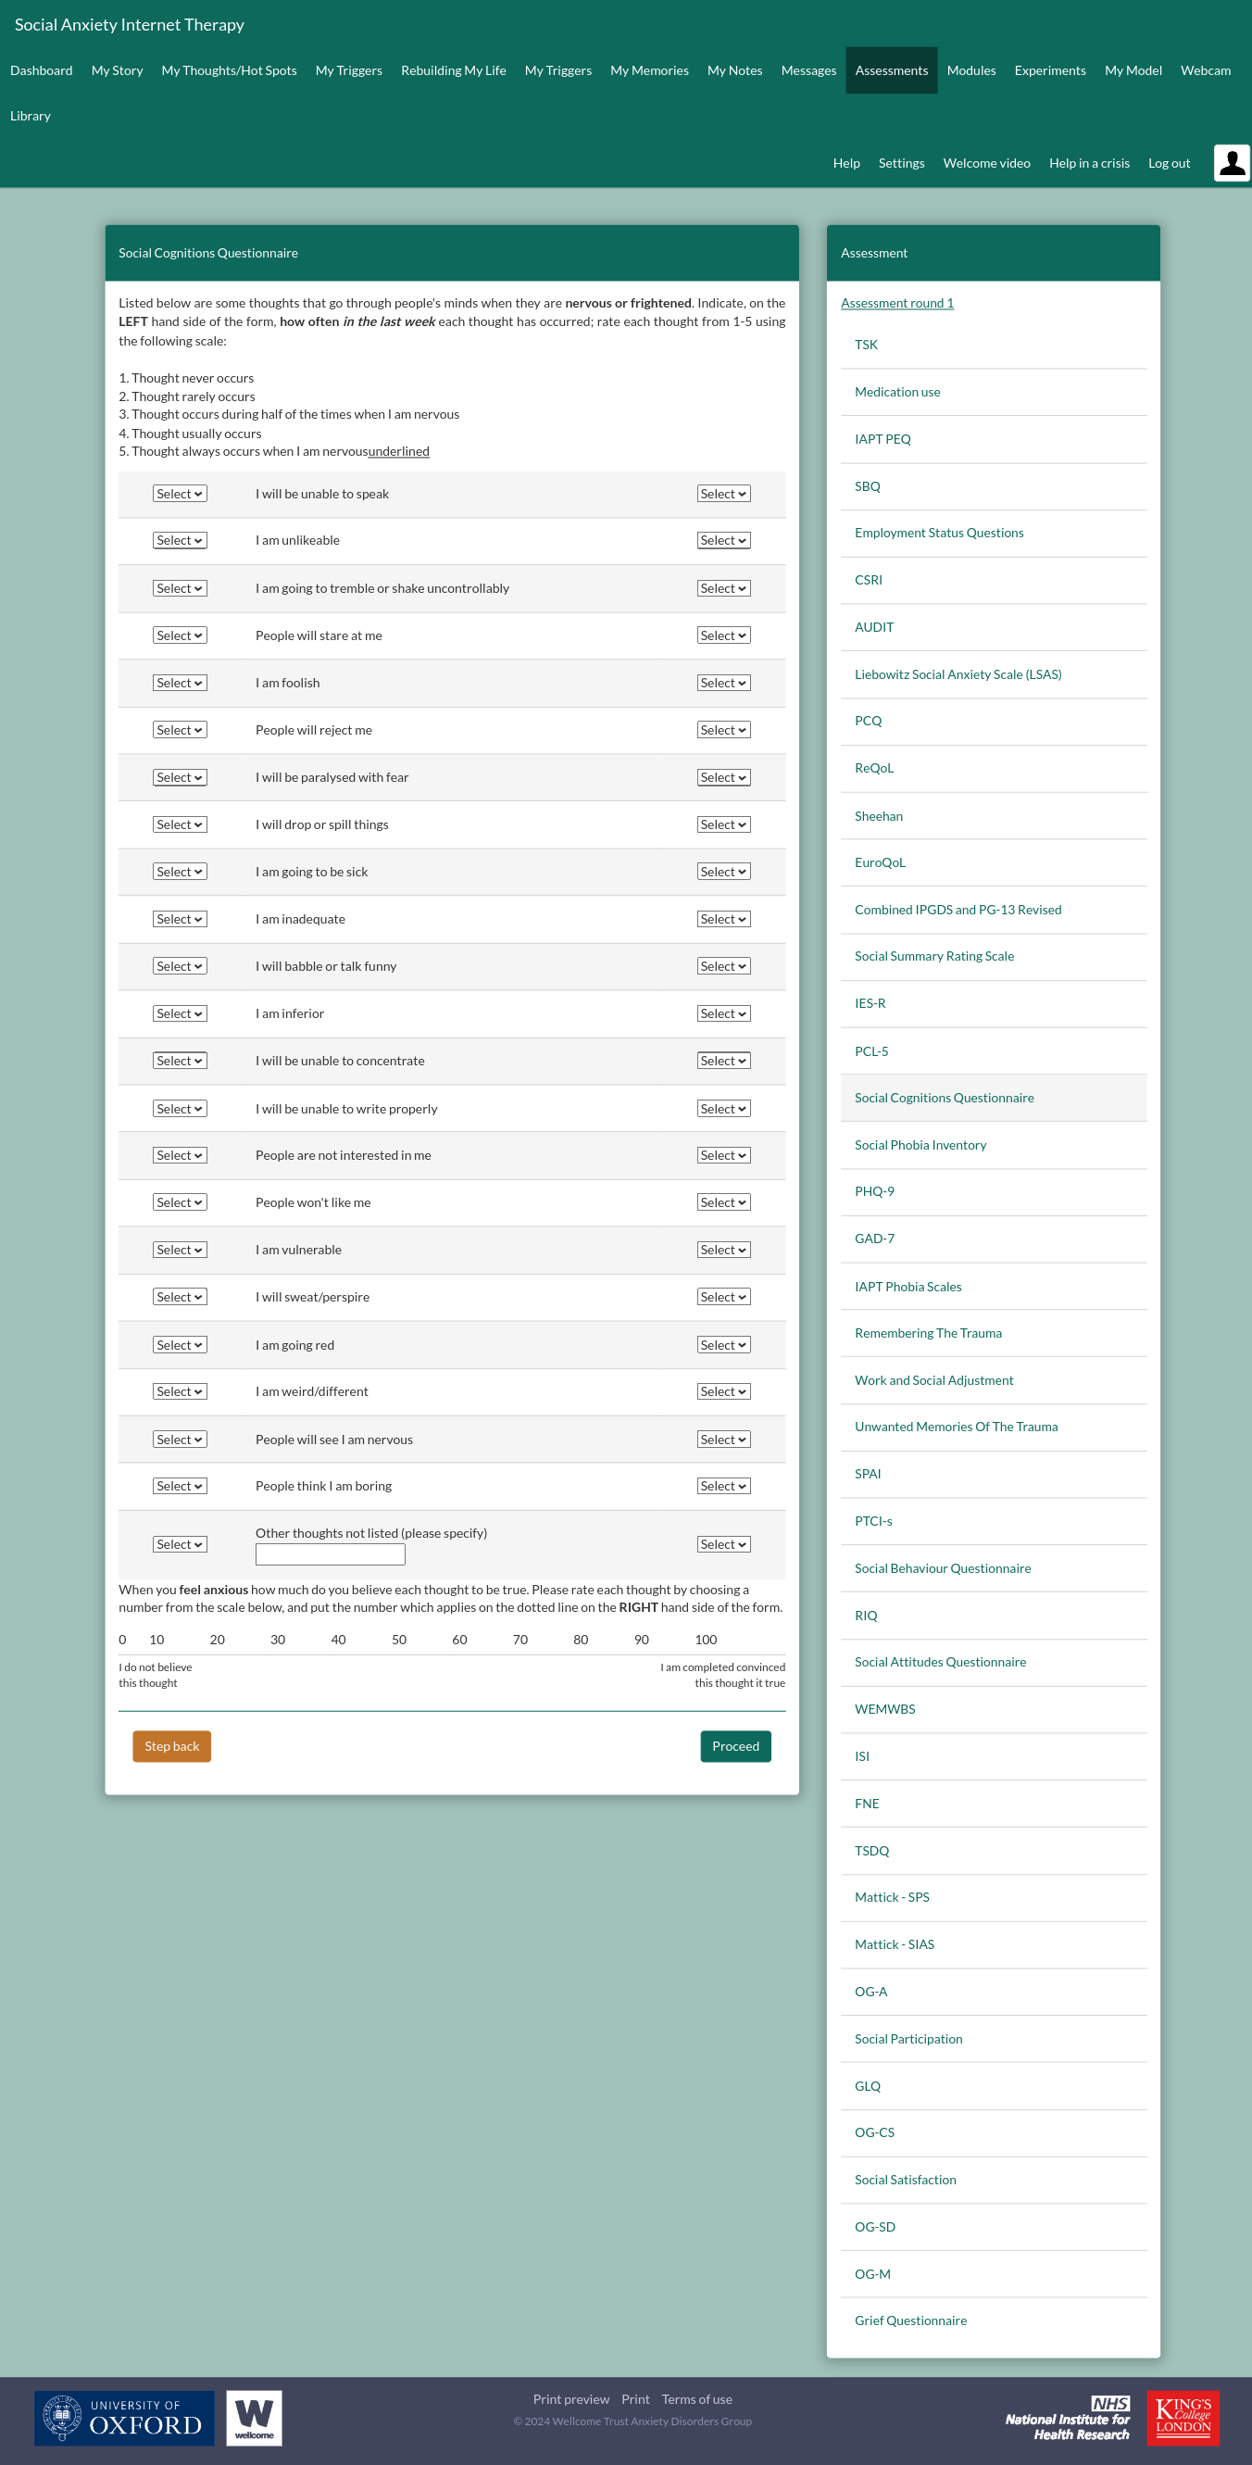Image resolution: width=1252 pixels, height=2465 pixels.
Task: Select Social Phobia Inventory in sidebar
Action: (x=920, y=1145)
